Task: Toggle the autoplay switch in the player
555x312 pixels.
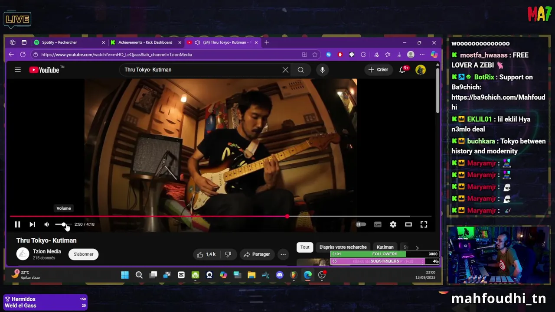Action: [x=361, y=224]
